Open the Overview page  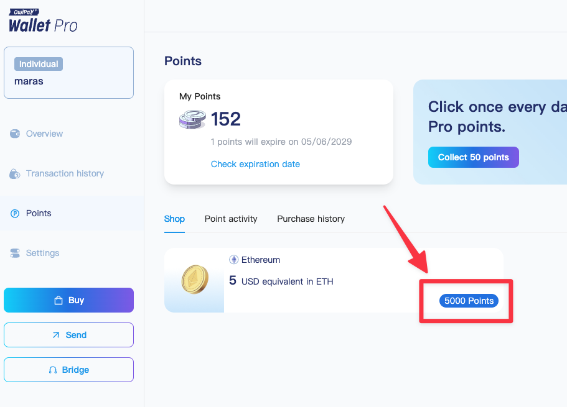tap(44, 134)
